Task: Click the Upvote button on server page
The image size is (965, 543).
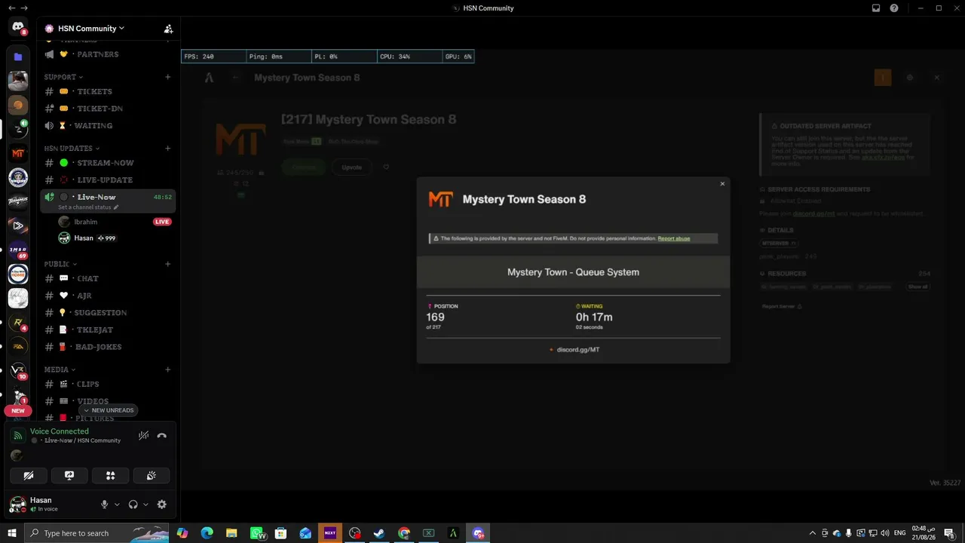Action: 351,167
